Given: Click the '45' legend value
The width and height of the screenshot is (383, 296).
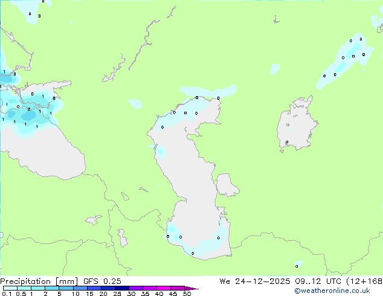Looking at the screenshot, I should click(x=173, y=294).
